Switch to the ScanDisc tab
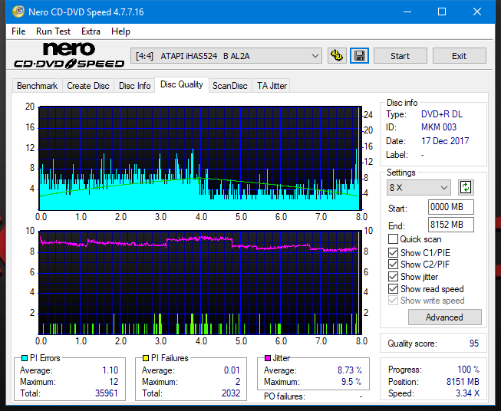 [230, 86]
